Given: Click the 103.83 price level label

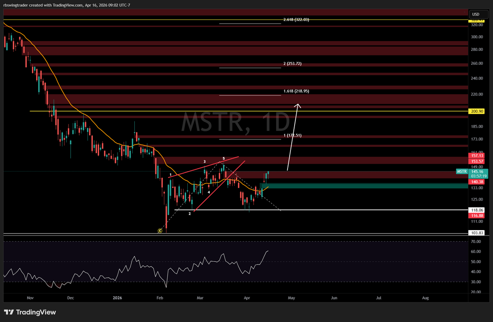Looking at the screenshot, I should coord(477,232).
